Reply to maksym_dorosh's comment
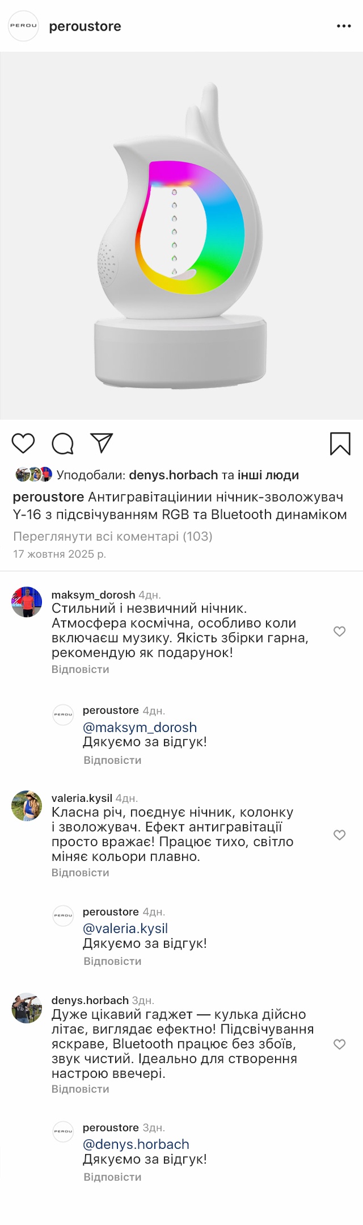The width and height of the screenshot is (363, 1225). pyautogui.click(x=80, y=669)
